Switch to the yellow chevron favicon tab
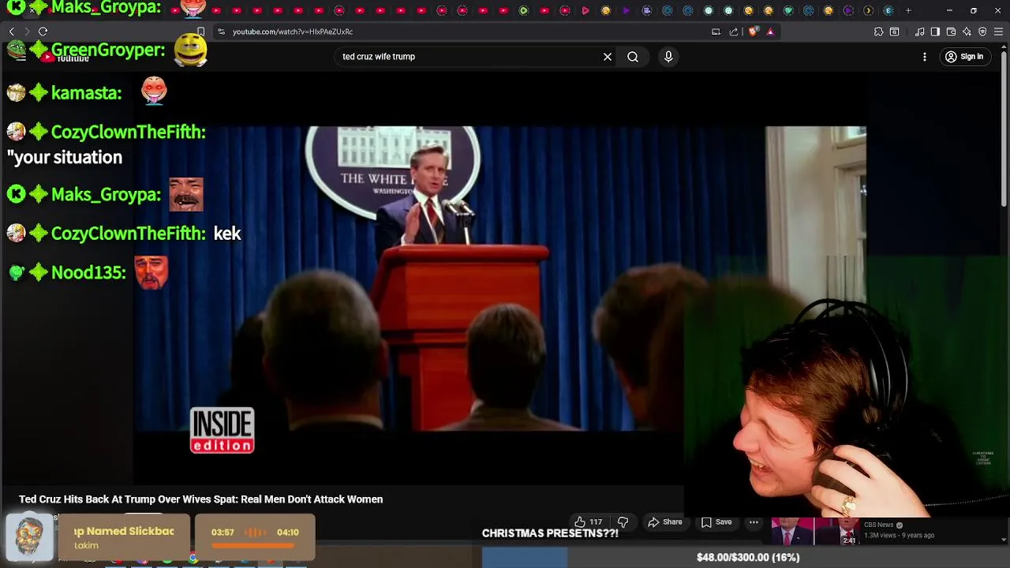 tap(868, 10)
